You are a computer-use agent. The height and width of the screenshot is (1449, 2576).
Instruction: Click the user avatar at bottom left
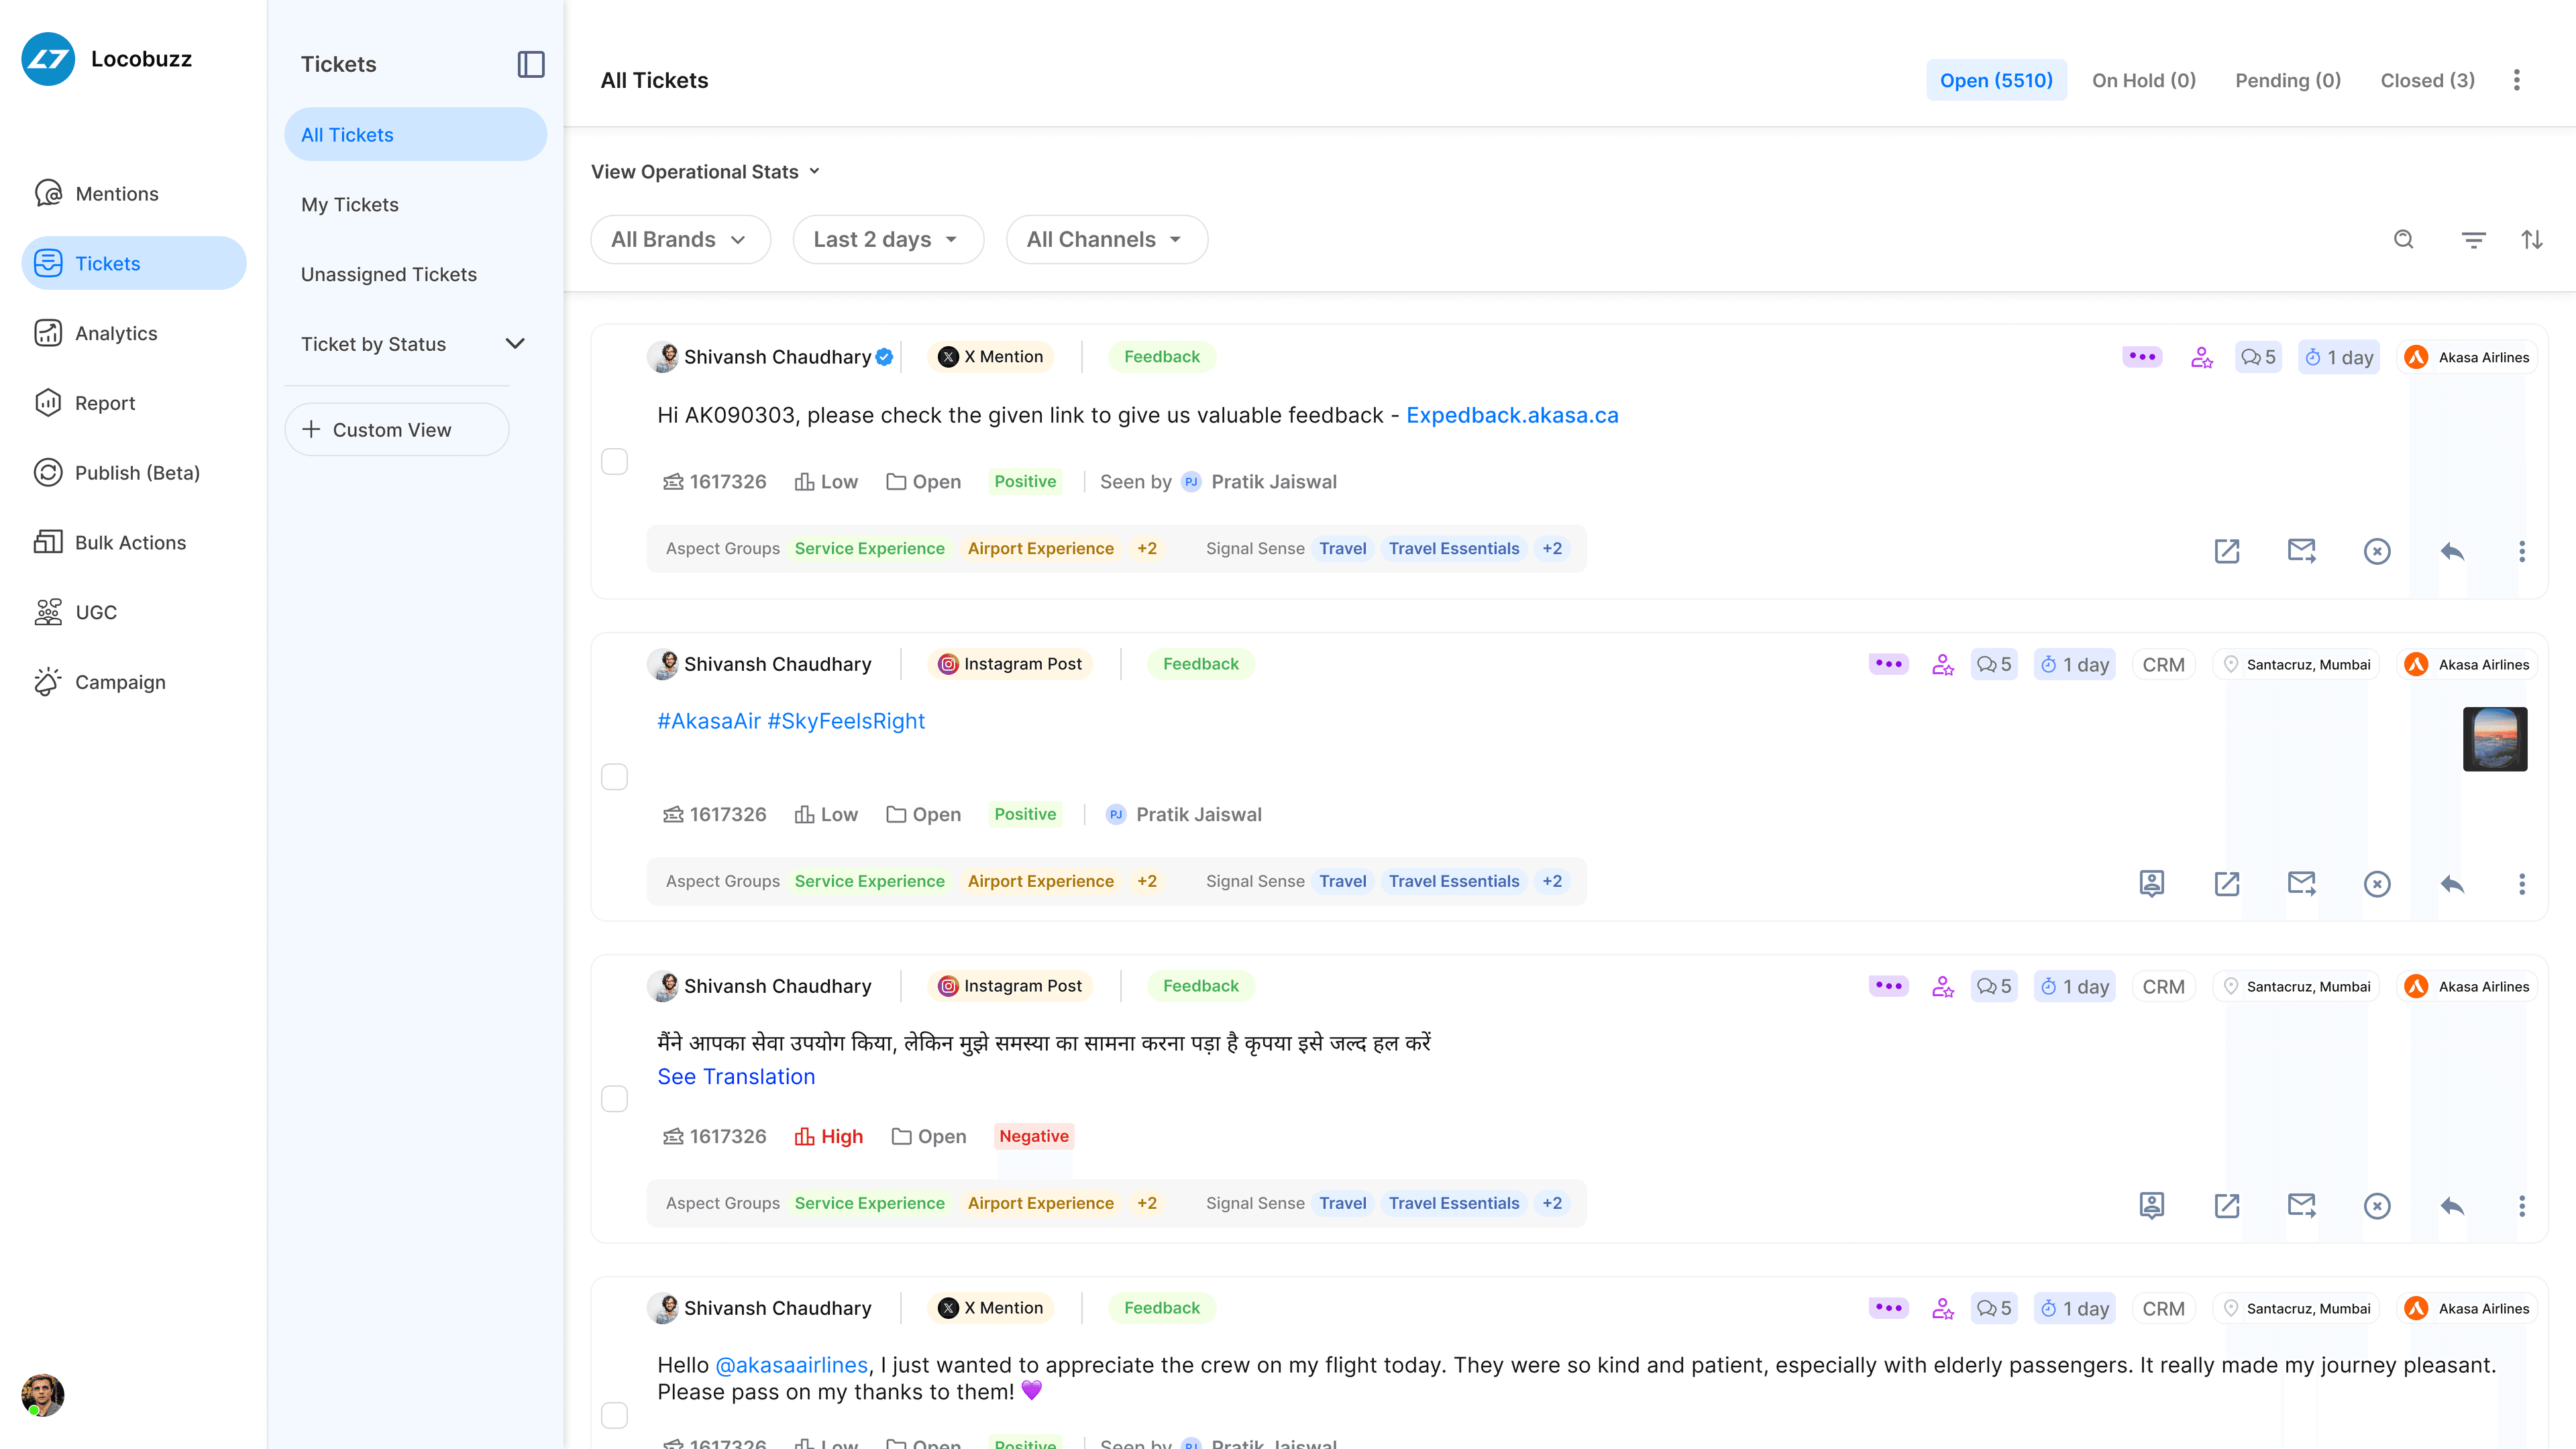tap(42, 1395)
